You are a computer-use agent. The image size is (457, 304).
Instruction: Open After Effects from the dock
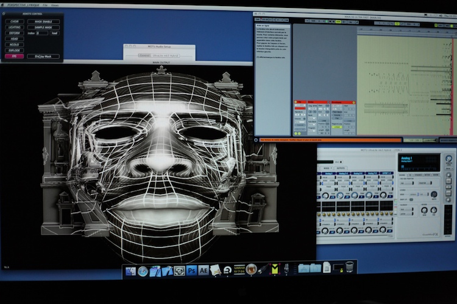tap(203, 271)
